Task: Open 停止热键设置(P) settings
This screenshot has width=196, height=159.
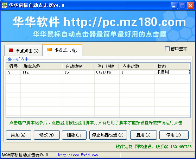Action: point(108,135)
